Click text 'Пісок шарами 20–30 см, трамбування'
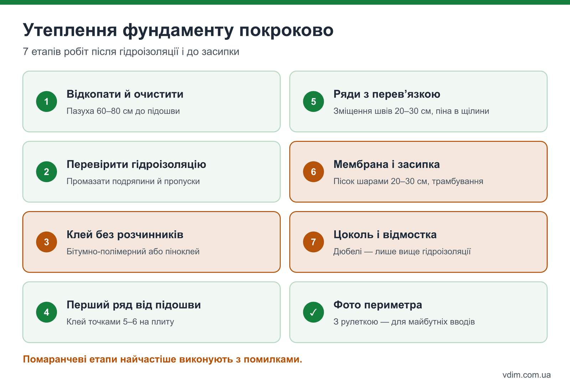The width and height of the screenshot is (570, 389). click(x=408, y=181)
